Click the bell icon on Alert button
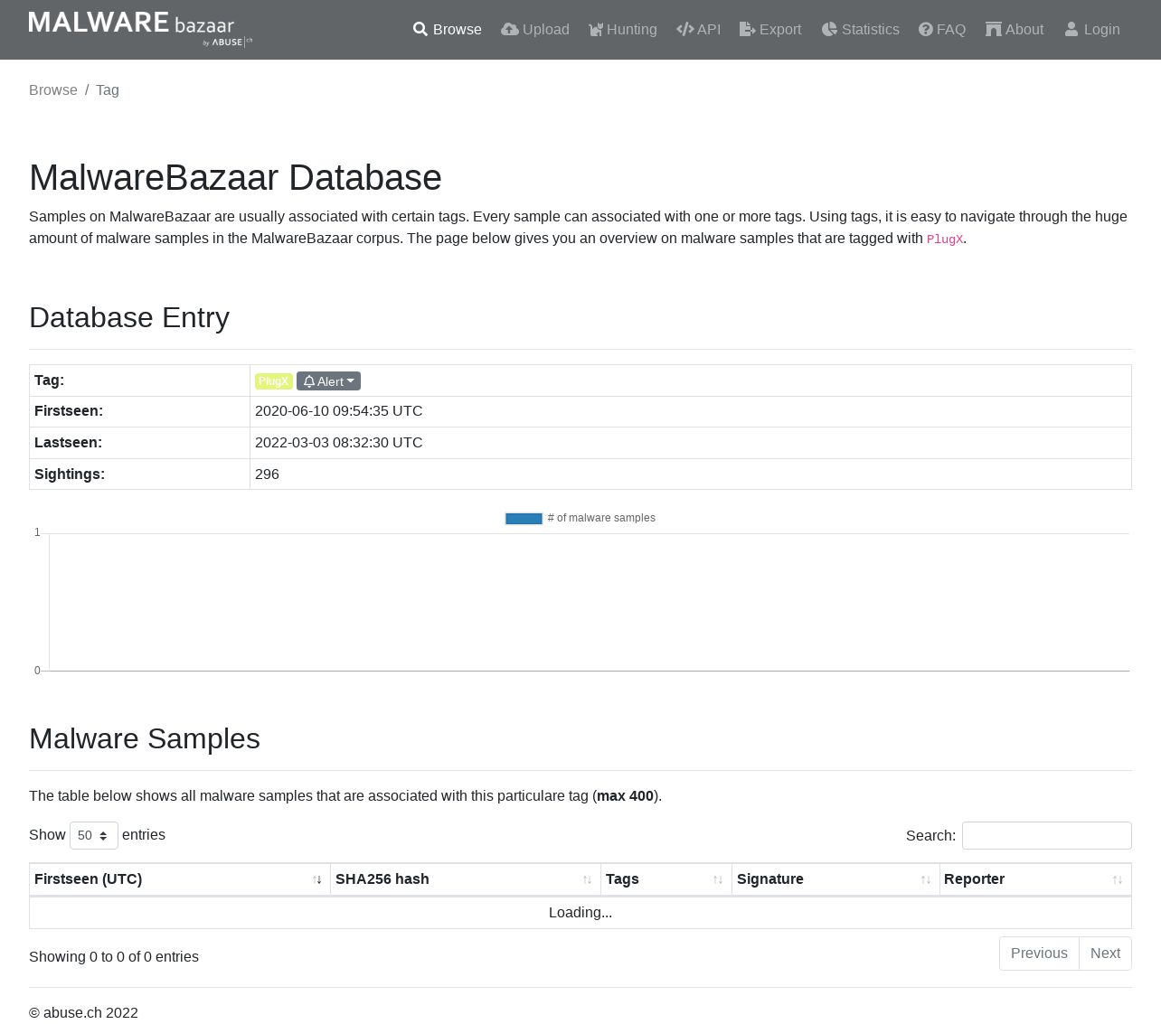The width and height of the screenshot is (1161, 1024). 309,381
